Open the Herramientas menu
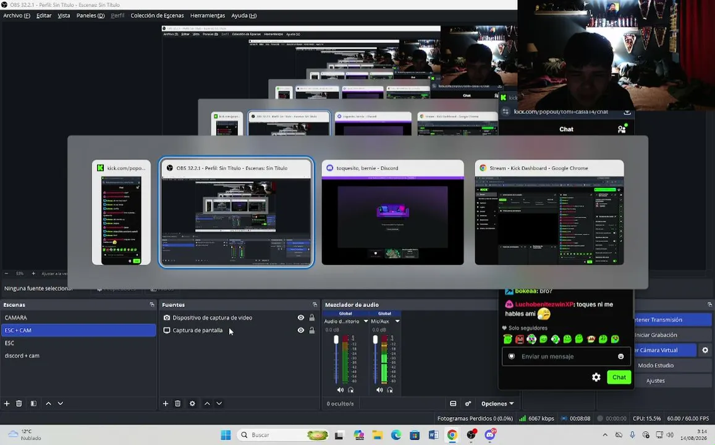 click(208, 15)
